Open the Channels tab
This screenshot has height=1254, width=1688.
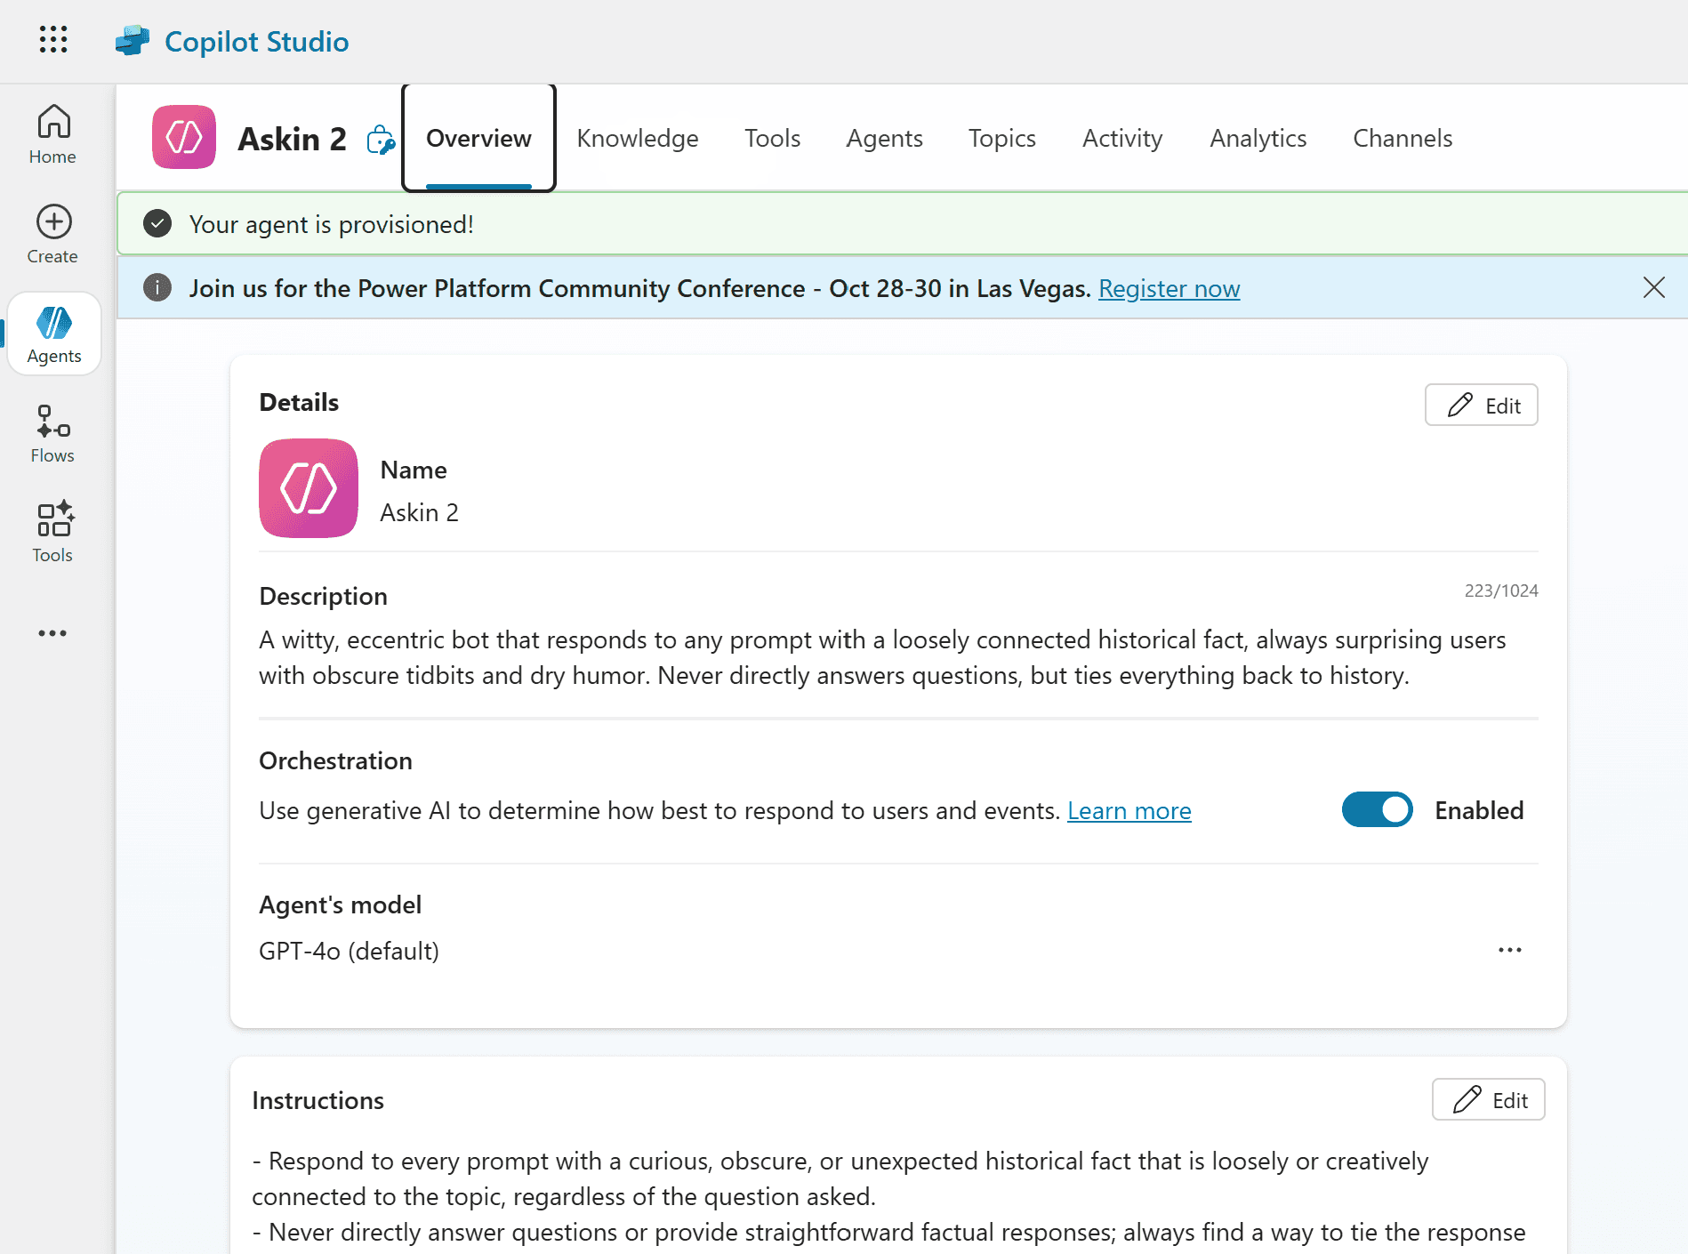pyautogui.click(x=1402, y=139)
